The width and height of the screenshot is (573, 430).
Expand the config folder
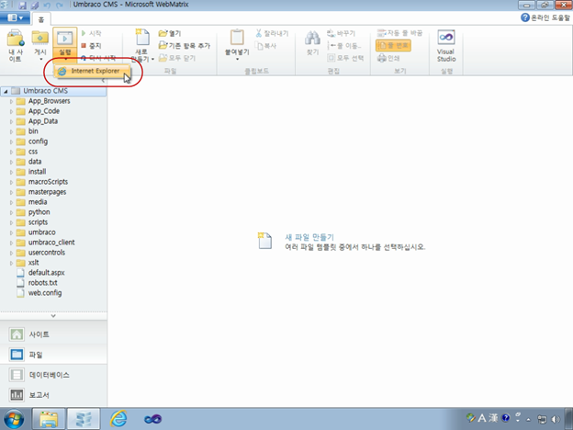point(11,141)
